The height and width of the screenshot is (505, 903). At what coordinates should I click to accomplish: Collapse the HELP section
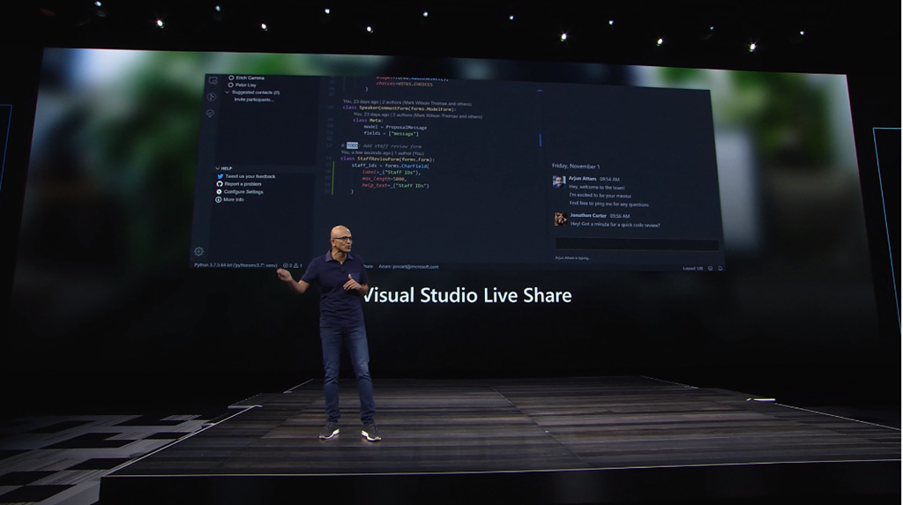point(218,168)
